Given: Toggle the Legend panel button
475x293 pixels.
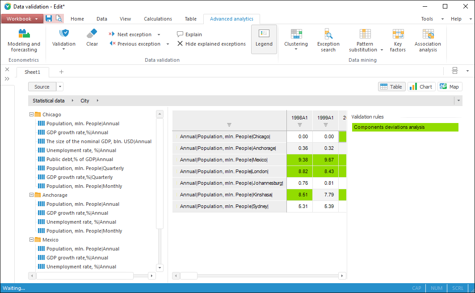Looking at the screenshot, I should pos(264,39).
